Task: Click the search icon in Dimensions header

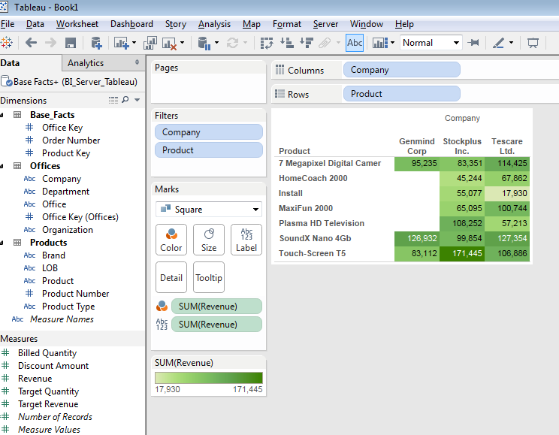Action: (125, 100)
